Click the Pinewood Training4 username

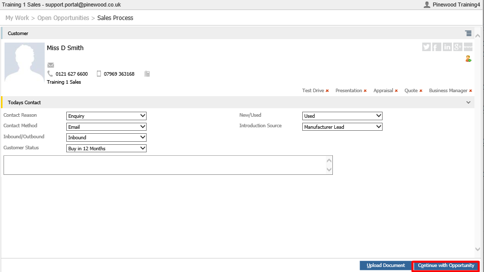point(456,5)
